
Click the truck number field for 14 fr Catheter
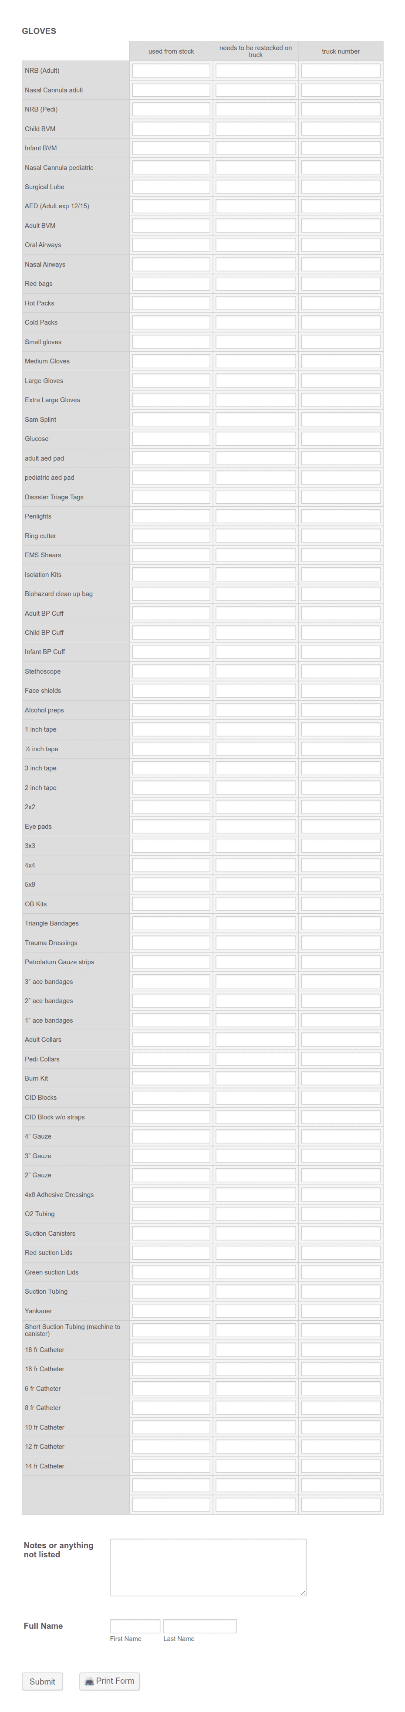pos(340,1465)
